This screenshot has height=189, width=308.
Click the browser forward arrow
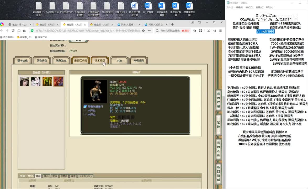click(x=7, y=31)
